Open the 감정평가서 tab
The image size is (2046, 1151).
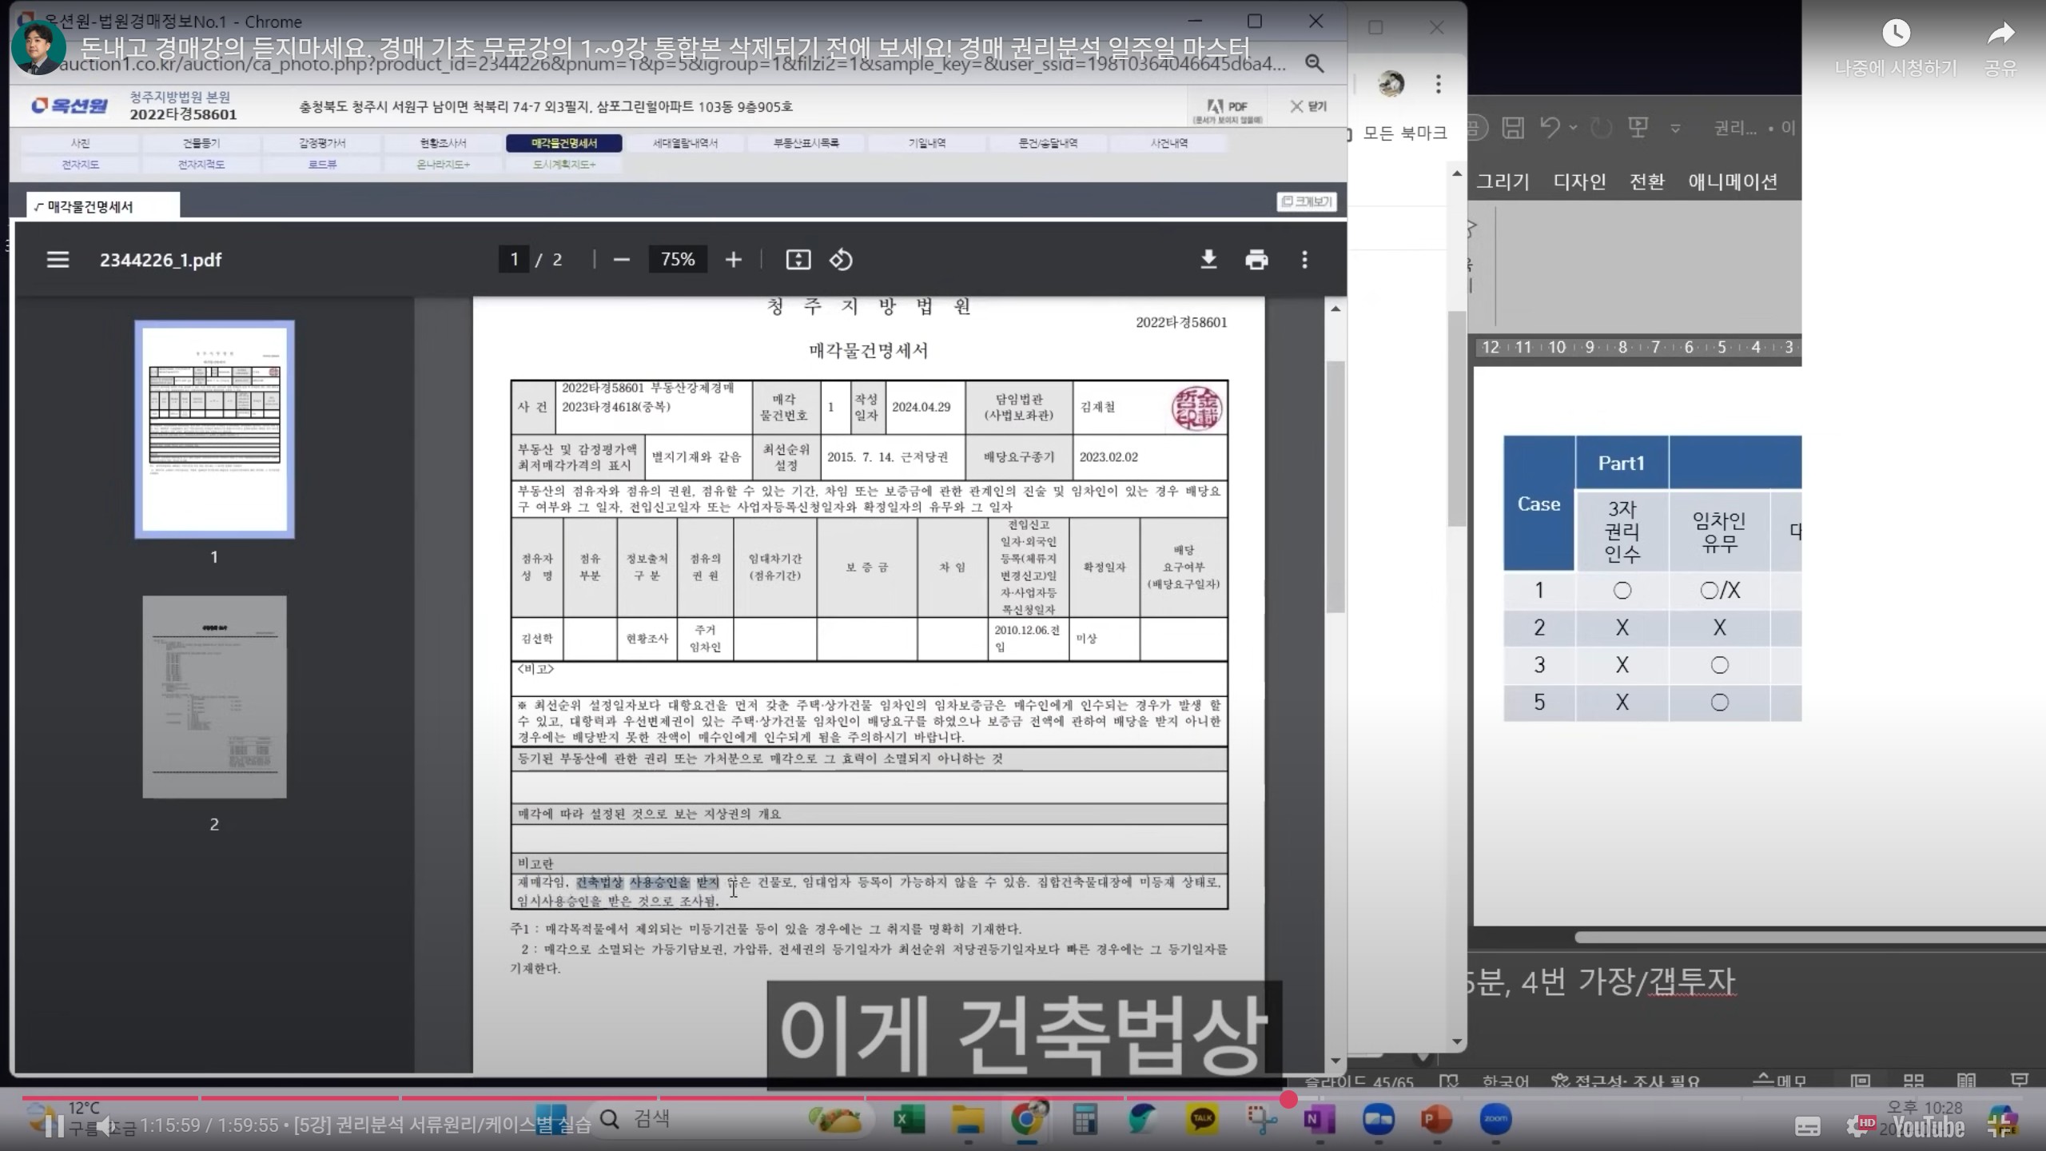322,143
